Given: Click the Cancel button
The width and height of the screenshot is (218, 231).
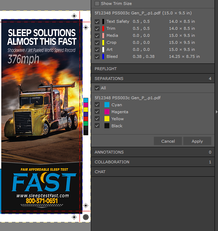Looking at the screenshot, I should pos(168,141).
